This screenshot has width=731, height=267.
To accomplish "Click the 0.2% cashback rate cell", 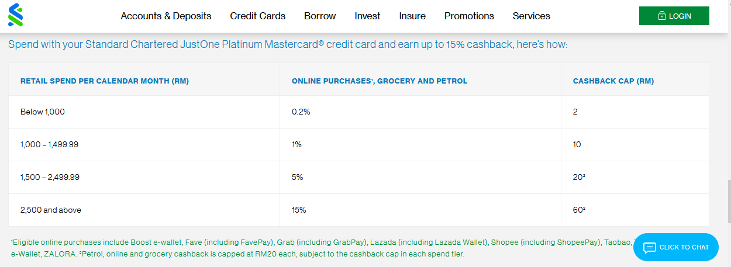I will 301,112.
